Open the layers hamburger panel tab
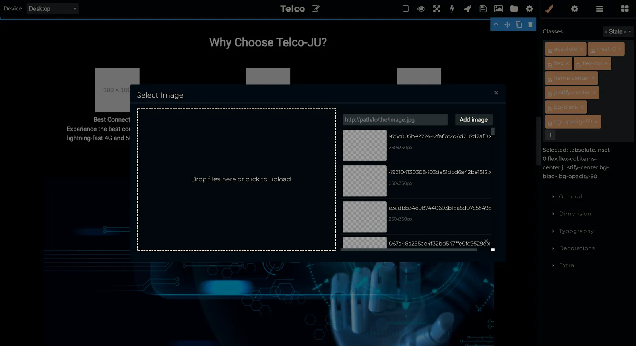The width and height of the screenshot is (636, 346). [599, 8]
